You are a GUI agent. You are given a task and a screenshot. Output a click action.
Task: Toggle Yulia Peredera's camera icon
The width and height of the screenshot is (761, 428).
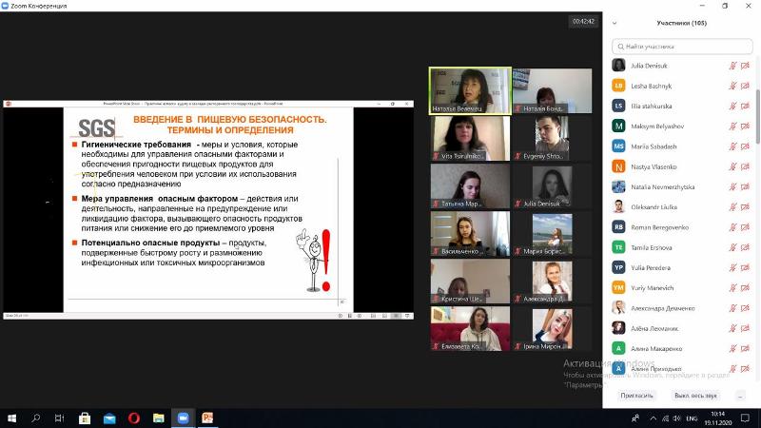(745, 268)
